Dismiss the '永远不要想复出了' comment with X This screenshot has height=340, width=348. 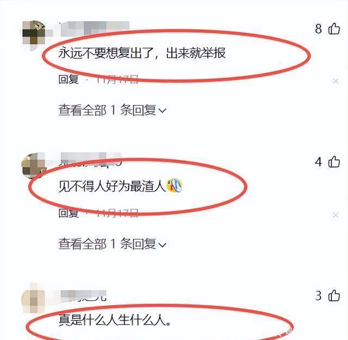pos(335,81)
